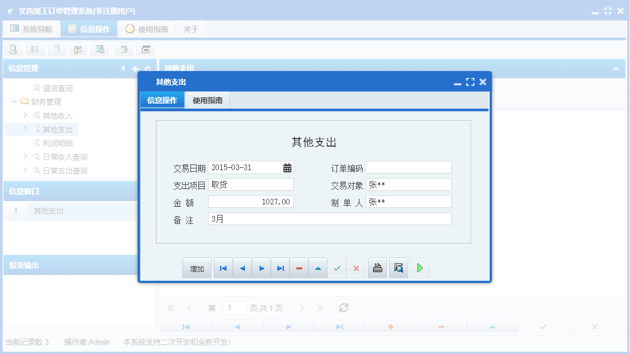This screenshot has width=630, height=354.
Task: Click the 订单编码 input field
Action: click(408, 167)
